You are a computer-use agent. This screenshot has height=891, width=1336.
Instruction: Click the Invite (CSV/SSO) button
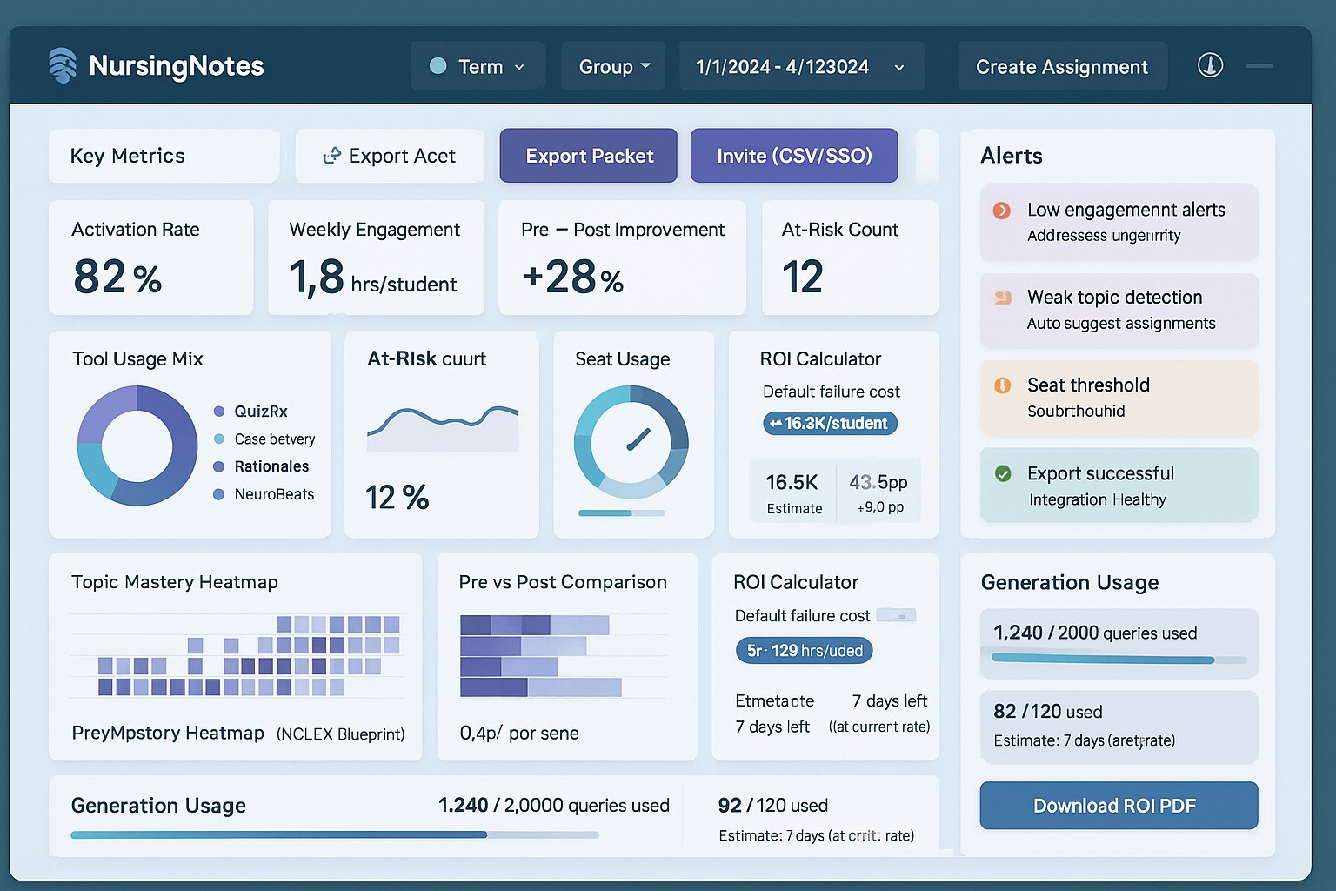[793, 156]
